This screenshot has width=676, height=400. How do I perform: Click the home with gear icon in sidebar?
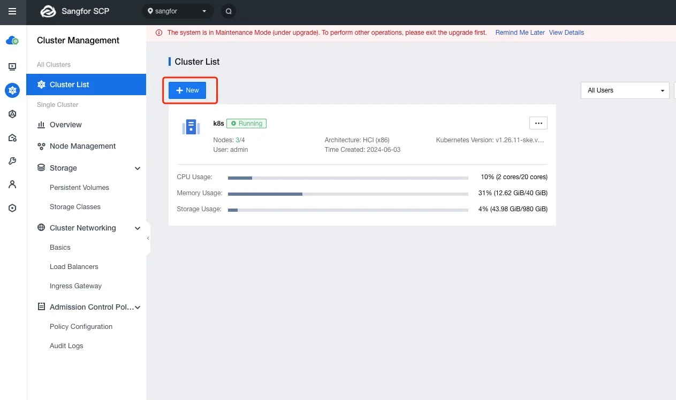[12, 137]
